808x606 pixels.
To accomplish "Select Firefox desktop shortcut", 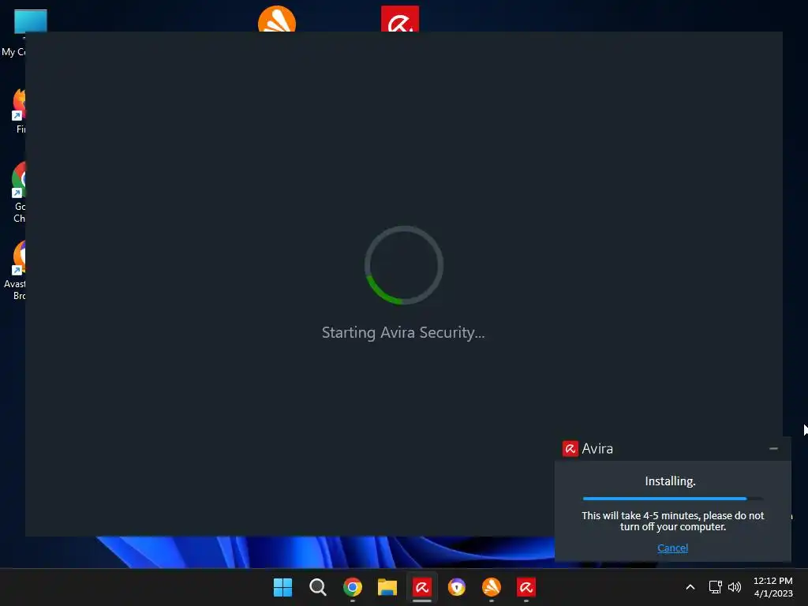I will (17, 110).
